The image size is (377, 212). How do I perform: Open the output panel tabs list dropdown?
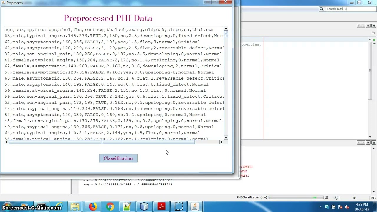coord(368,143)
